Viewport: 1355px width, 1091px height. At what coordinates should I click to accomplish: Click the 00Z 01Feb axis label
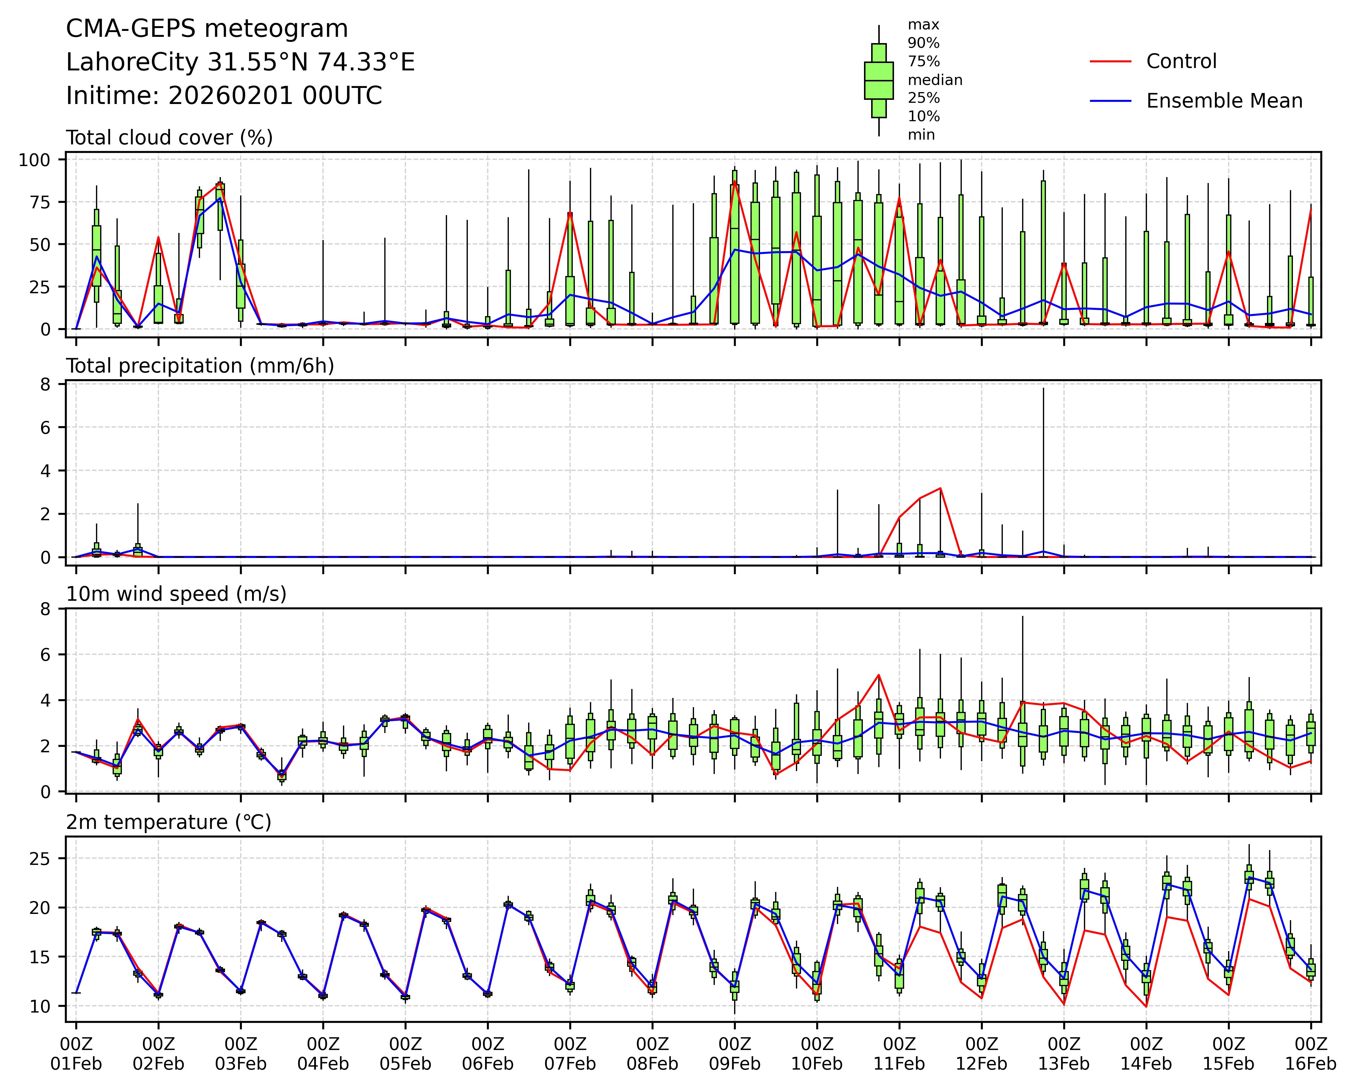76,1054
